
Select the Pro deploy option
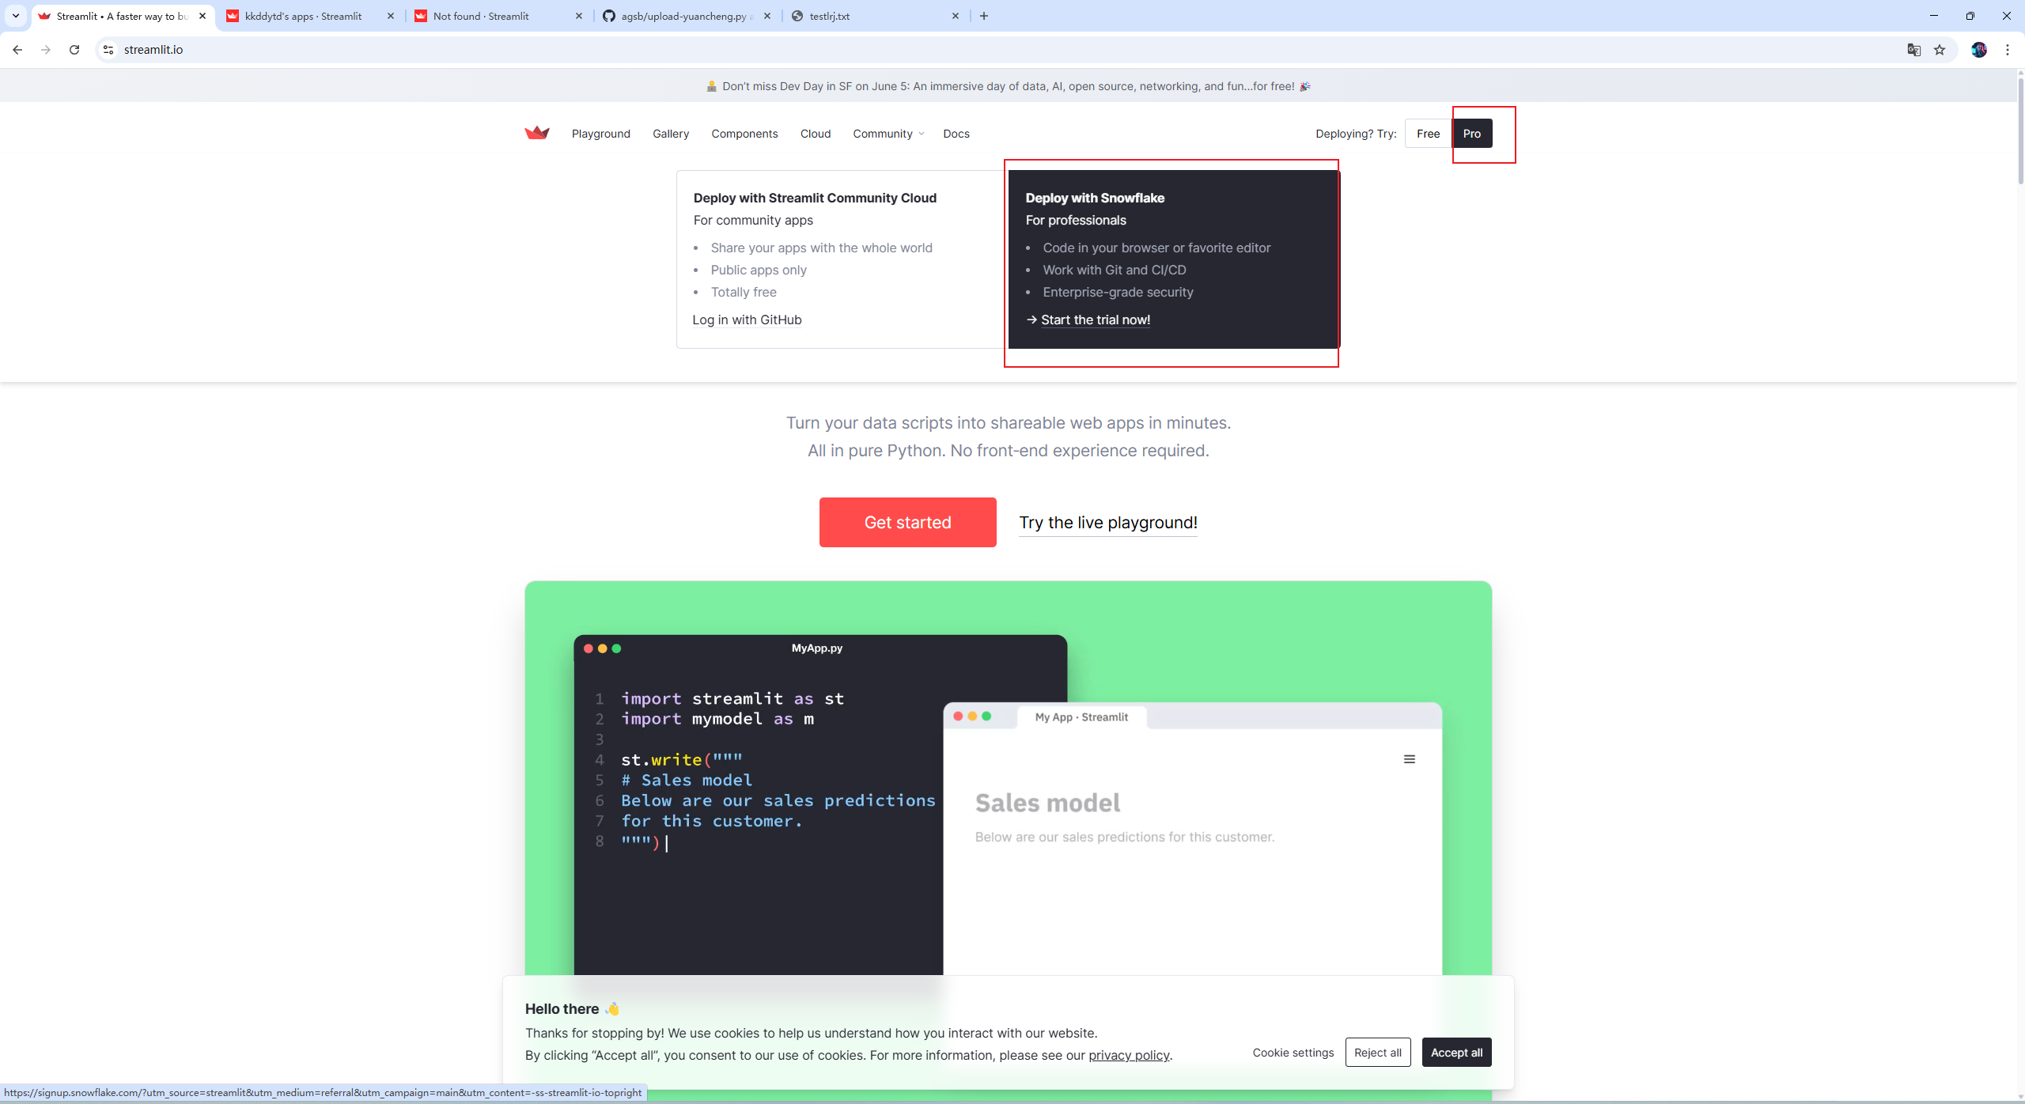pos(1472,134)
